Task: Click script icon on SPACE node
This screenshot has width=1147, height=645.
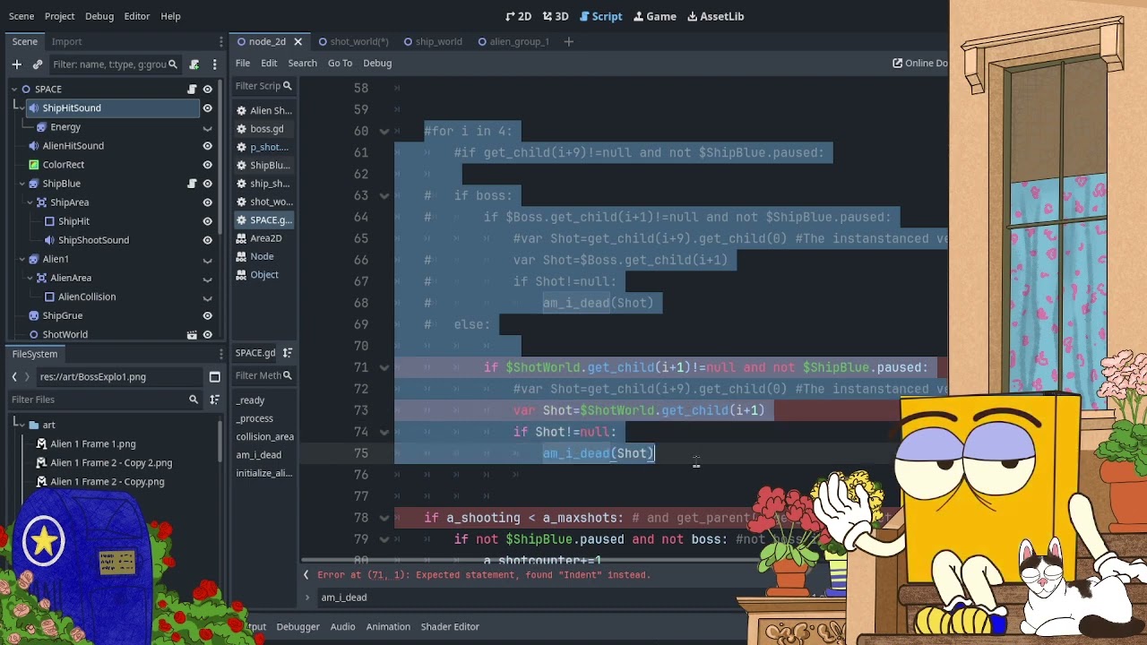Action: coord(192,90)
